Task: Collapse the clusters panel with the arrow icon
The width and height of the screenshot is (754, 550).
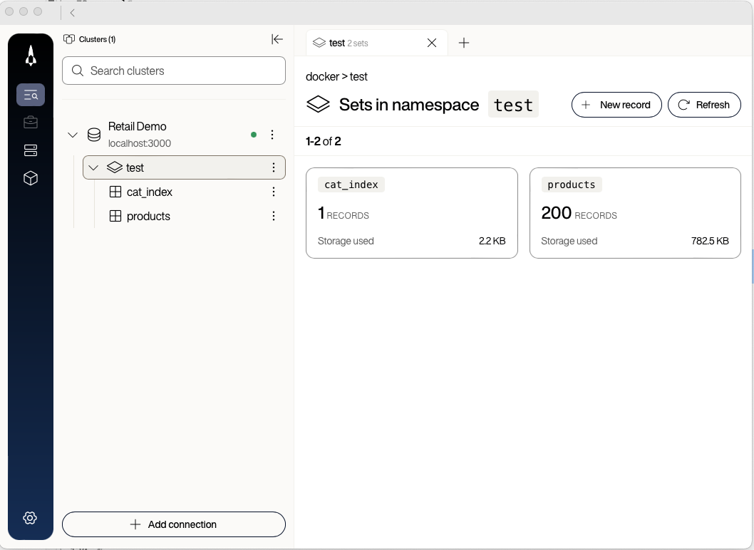Action: (277, 39)
